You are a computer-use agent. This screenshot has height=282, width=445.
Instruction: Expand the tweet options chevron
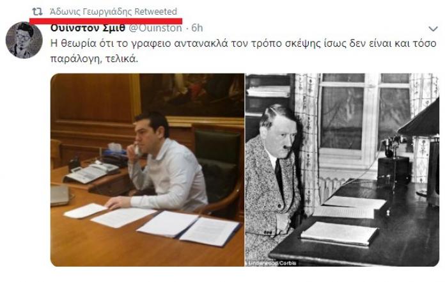point(433,29)
